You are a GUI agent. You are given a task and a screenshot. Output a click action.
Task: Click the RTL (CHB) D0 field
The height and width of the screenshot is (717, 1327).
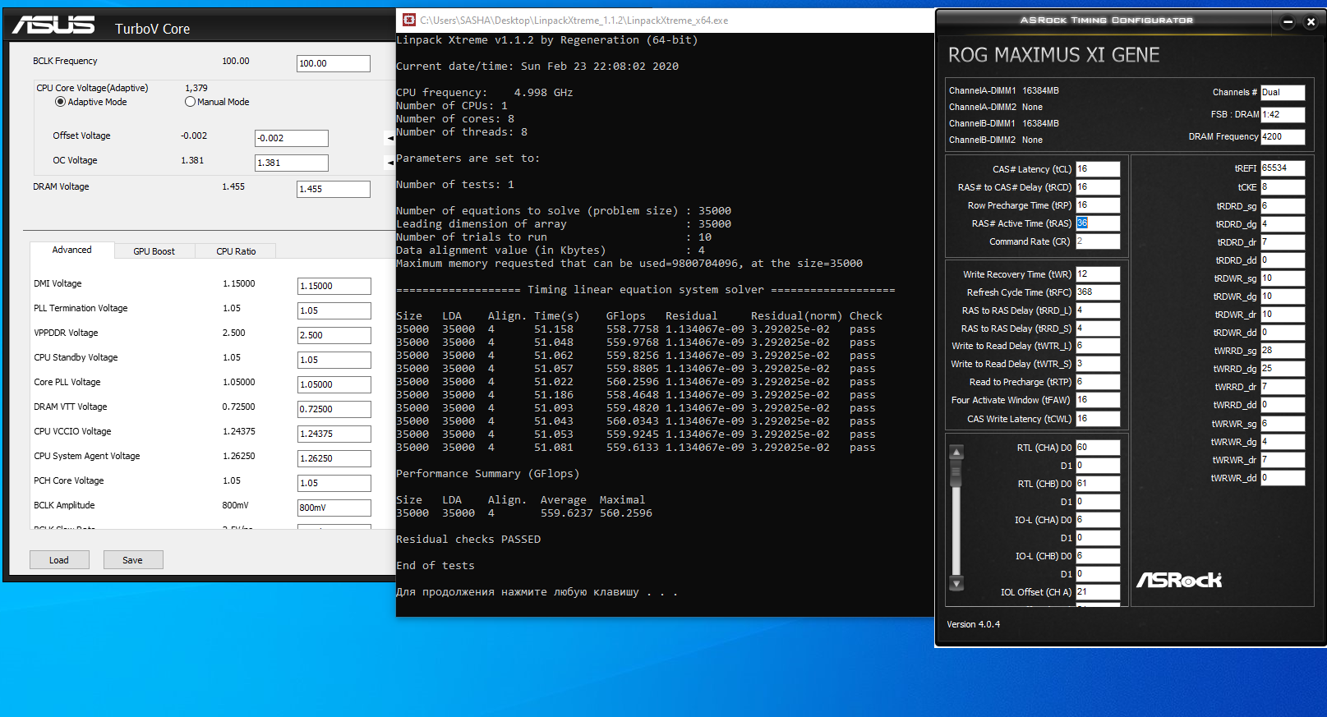point(1098,484)
